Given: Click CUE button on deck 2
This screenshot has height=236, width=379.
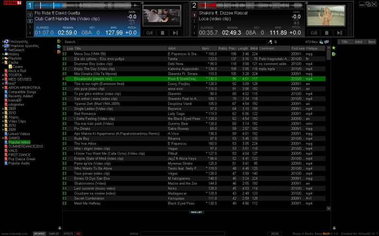Looking at the screenshot, I should point(314,33).
